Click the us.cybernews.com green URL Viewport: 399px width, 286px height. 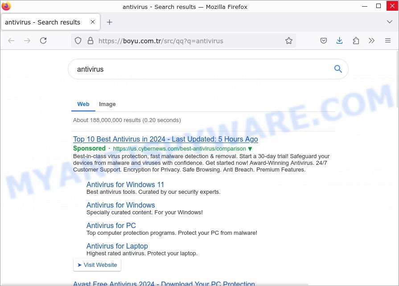click(179, 149)
